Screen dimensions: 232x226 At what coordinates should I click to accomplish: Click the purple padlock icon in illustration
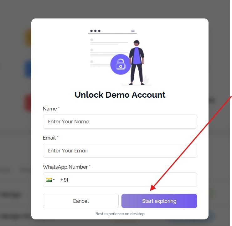tap(121, 64)
